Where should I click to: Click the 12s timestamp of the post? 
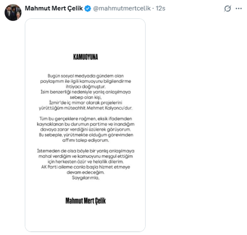[161, 8]
